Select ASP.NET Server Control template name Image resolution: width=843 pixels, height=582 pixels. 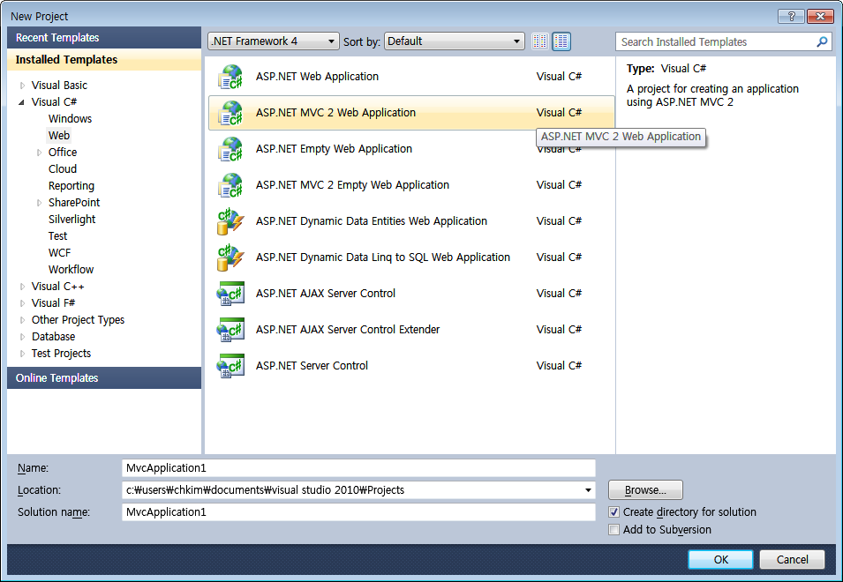(312, 366)
